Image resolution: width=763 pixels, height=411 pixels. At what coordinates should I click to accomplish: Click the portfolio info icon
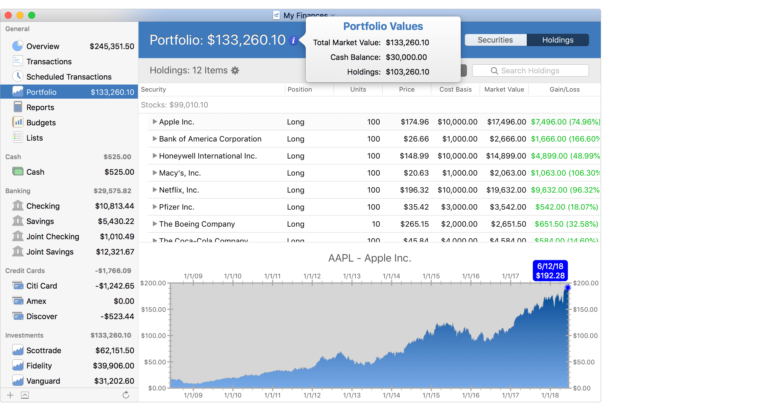pos(293,40)
